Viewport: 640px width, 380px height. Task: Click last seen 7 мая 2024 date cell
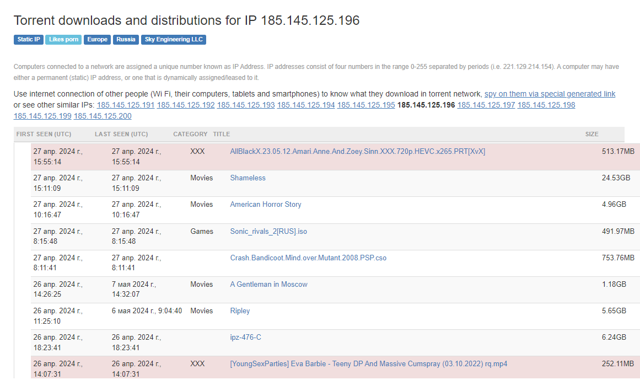coord(134,290)
